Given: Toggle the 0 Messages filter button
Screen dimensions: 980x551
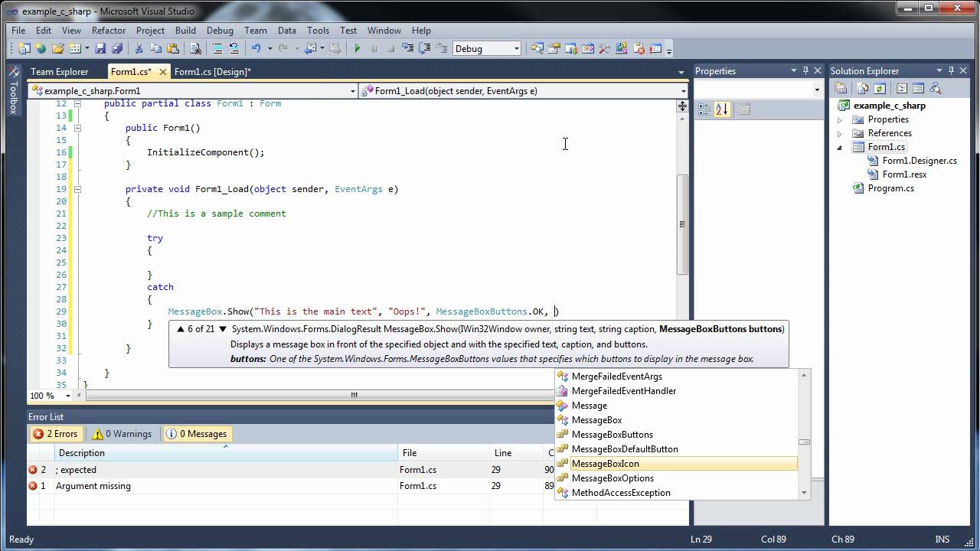Looking at the screenshot, I should (197, 434).
